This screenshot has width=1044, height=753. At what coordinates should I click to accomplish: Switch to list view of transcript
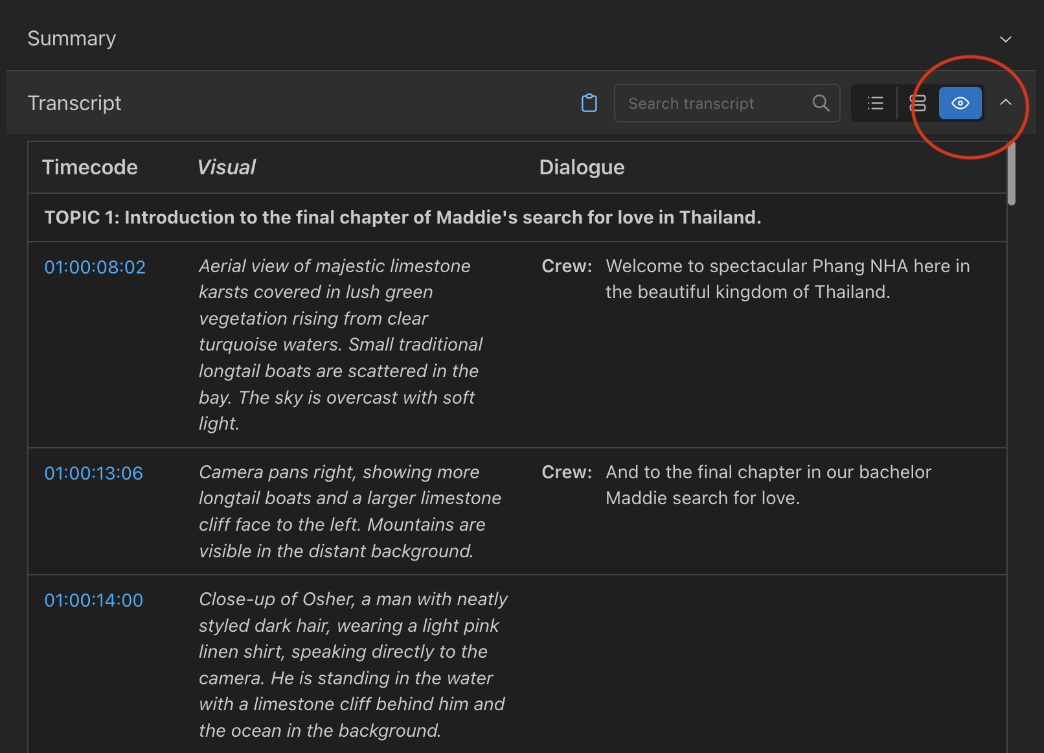click(x=875, y=103)
